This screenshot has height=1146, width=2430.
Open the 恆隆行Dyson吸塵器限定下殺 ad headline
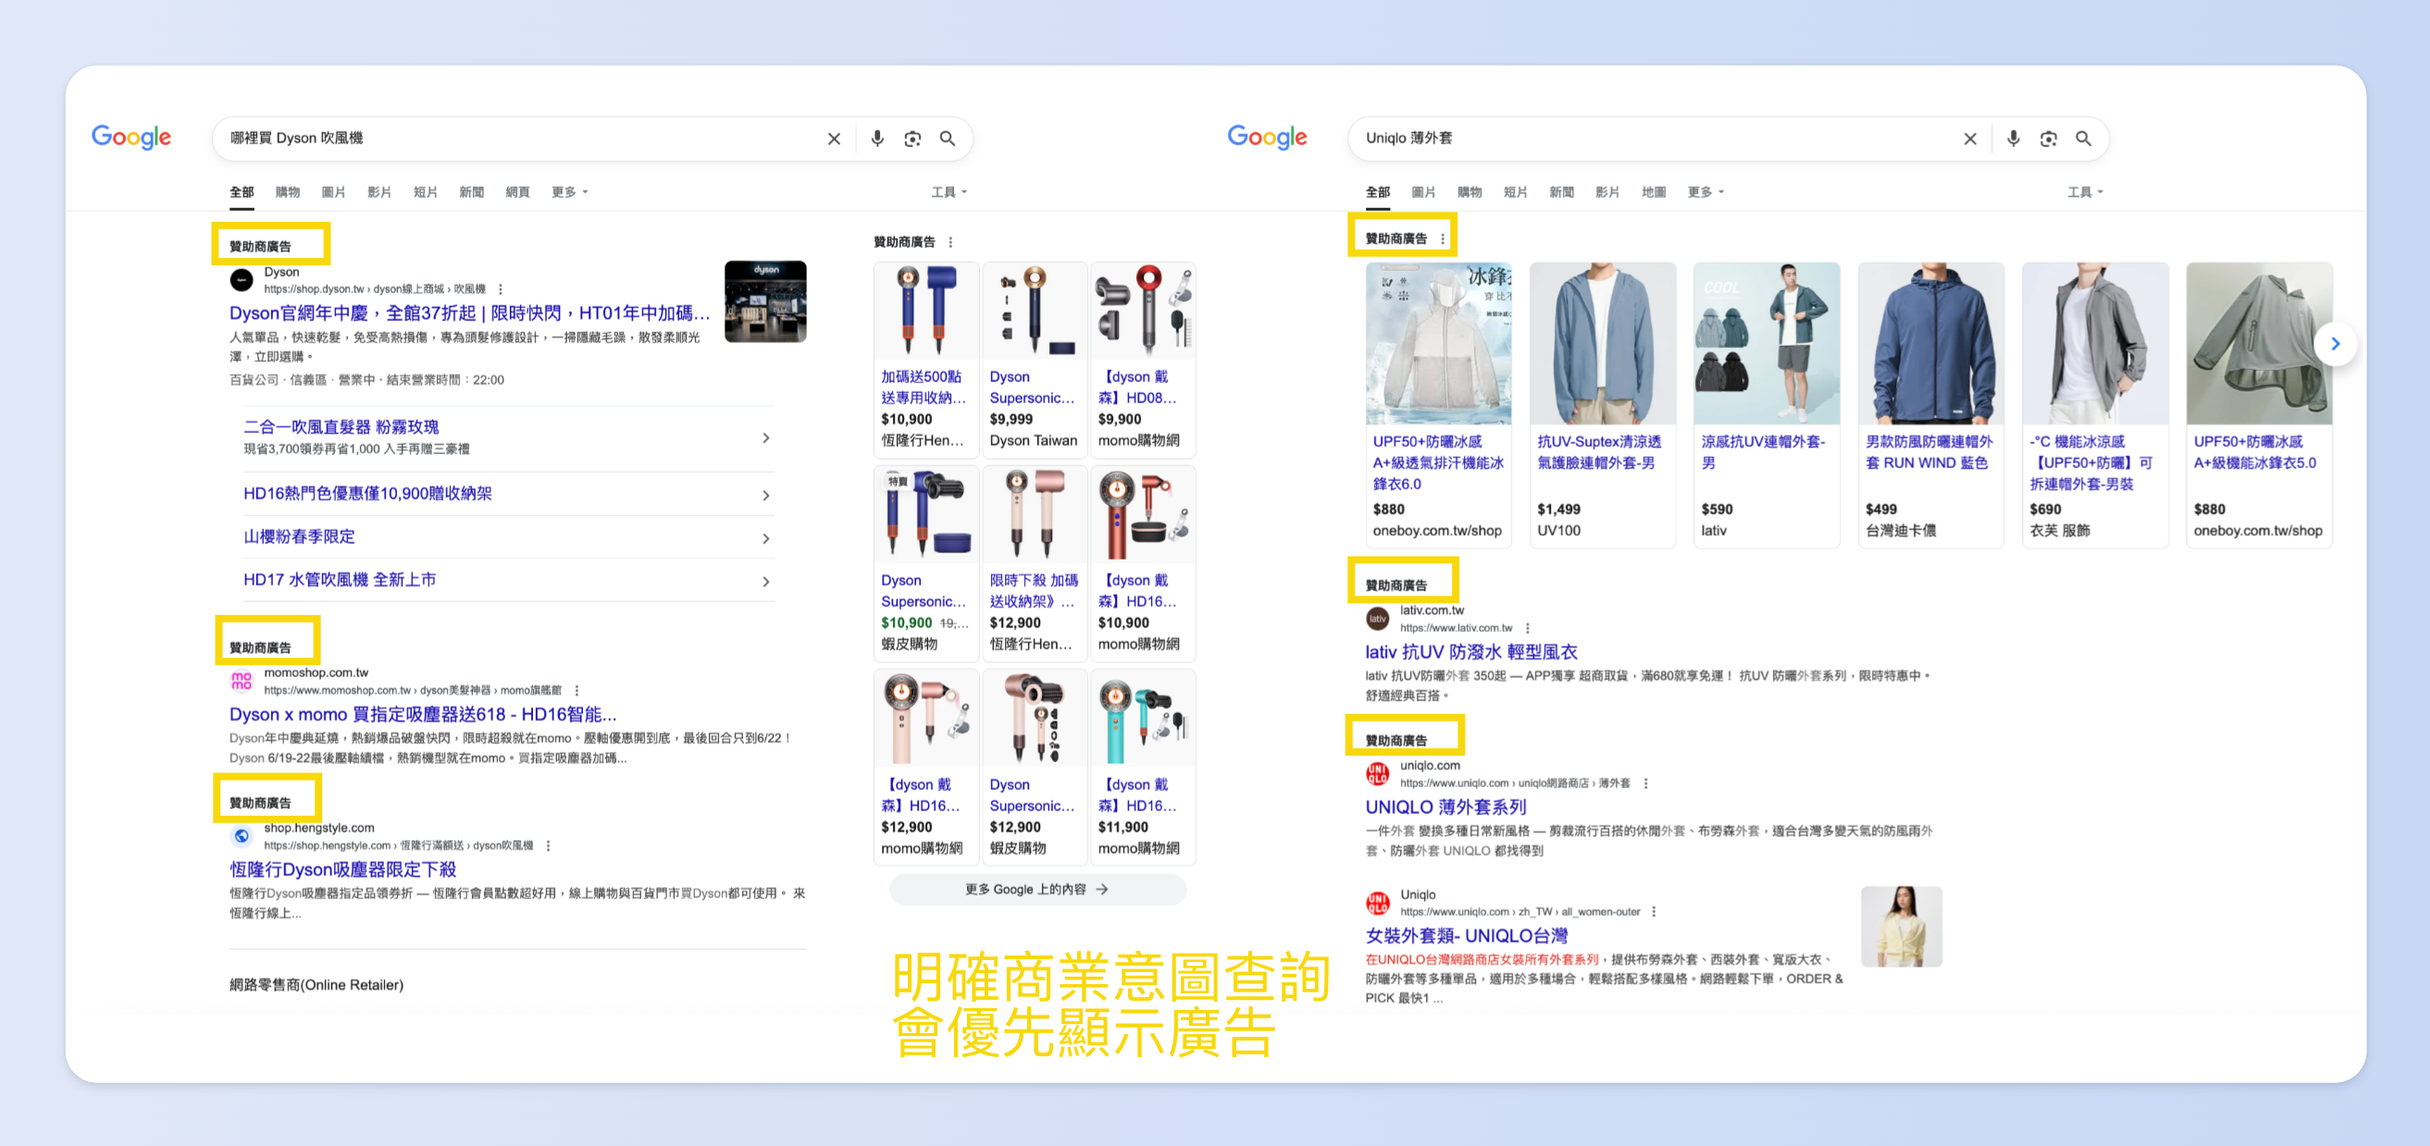coord(342,870)
